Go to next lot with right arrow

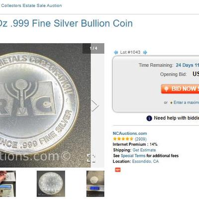[x=145, y=52]
